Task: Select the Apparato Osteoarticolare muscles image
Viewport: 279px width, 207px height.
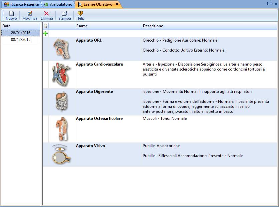Action: click(x=62, y=129)
